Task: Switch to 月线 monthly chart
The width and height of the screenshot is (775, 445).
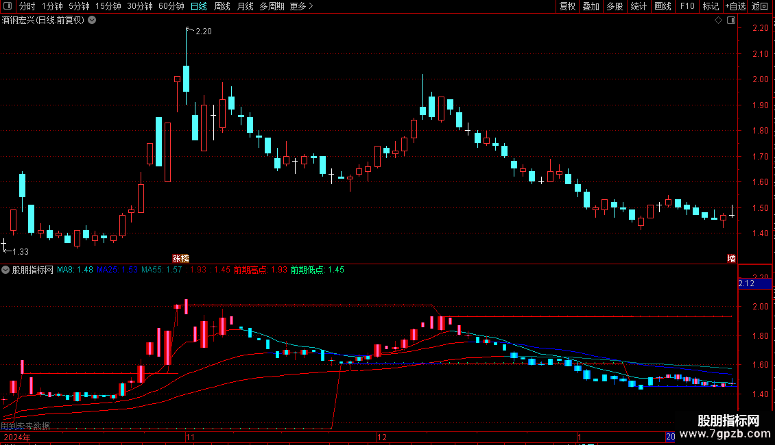Action: click(x=245, y=6)
